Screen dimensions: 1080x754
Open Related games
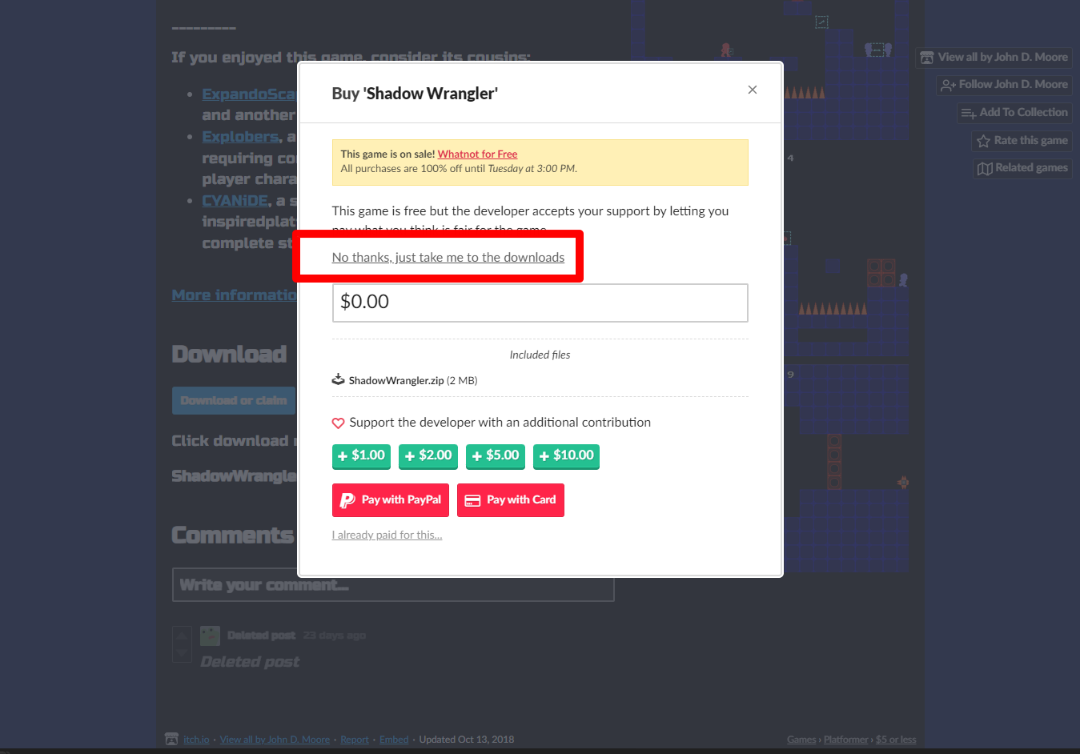[1022, 167]
